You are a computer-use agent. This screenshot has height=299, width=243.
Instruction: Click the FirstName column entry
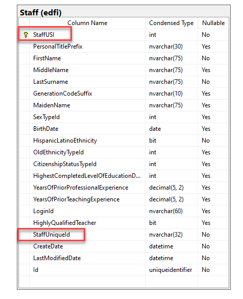click(47, 58)
